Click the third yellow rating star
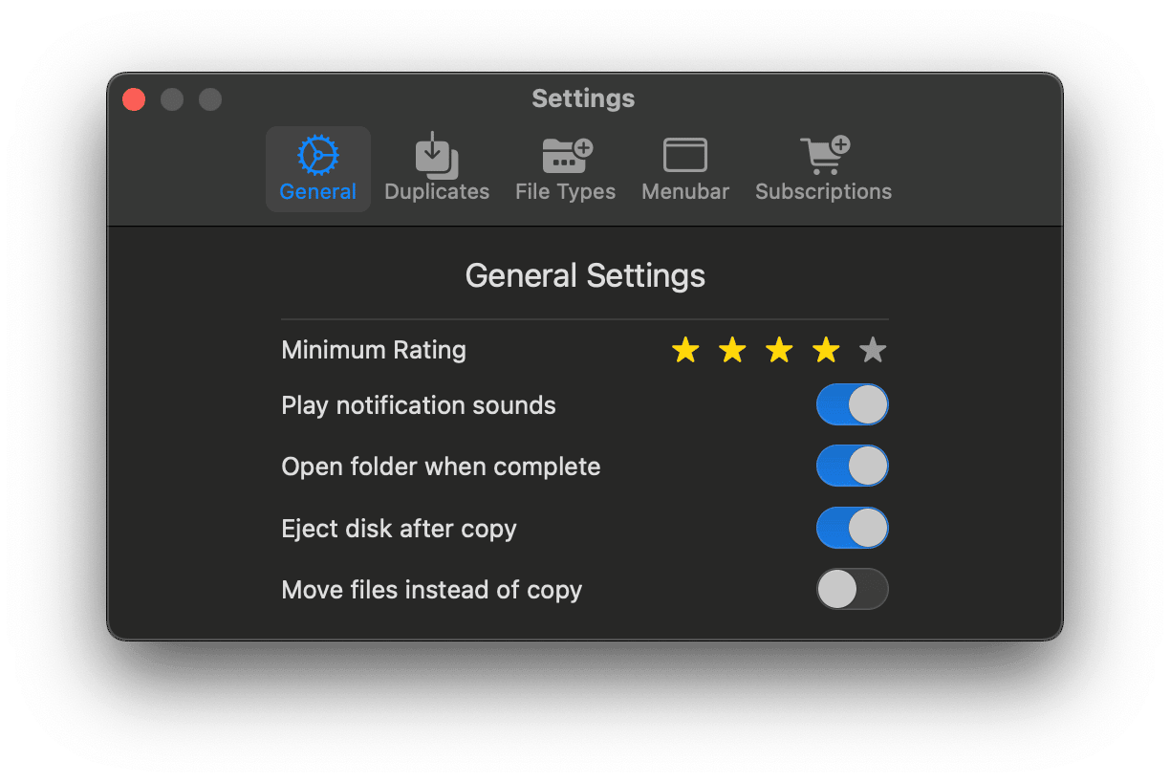This screenshot has width=1170, height=782. [778, 350]
